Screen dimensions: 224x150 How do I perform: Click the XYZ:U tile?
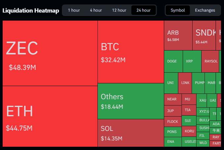click(203, 112)
